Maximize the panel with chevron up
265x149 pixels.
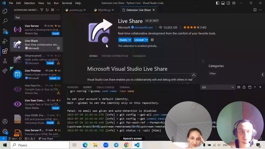point(255,87)
